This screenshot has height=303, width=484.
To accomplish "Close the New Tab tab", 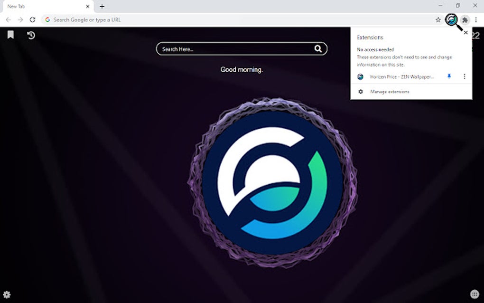I will coord(88,6).
